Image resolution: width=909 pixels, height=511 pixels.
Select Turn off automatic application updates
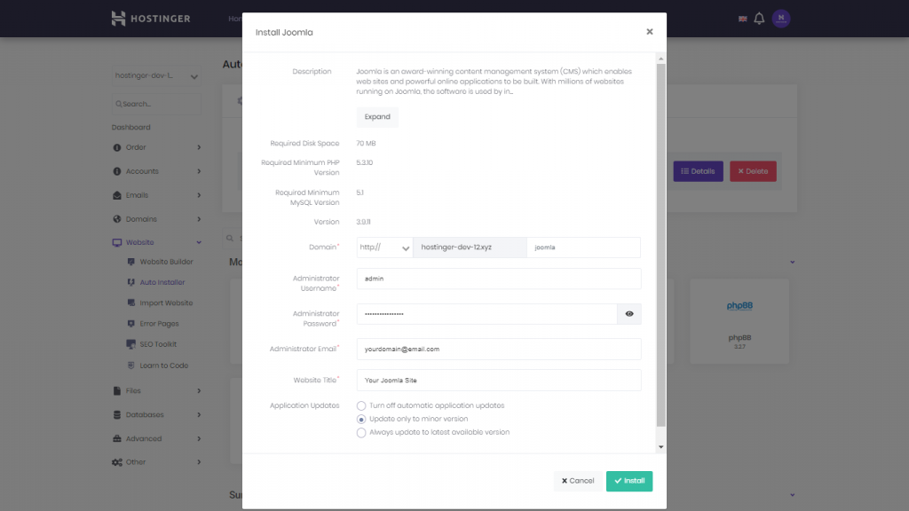(361, 405)
